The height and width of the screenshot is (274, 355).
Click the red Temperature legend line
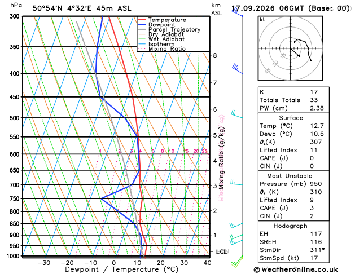[142, 20]
